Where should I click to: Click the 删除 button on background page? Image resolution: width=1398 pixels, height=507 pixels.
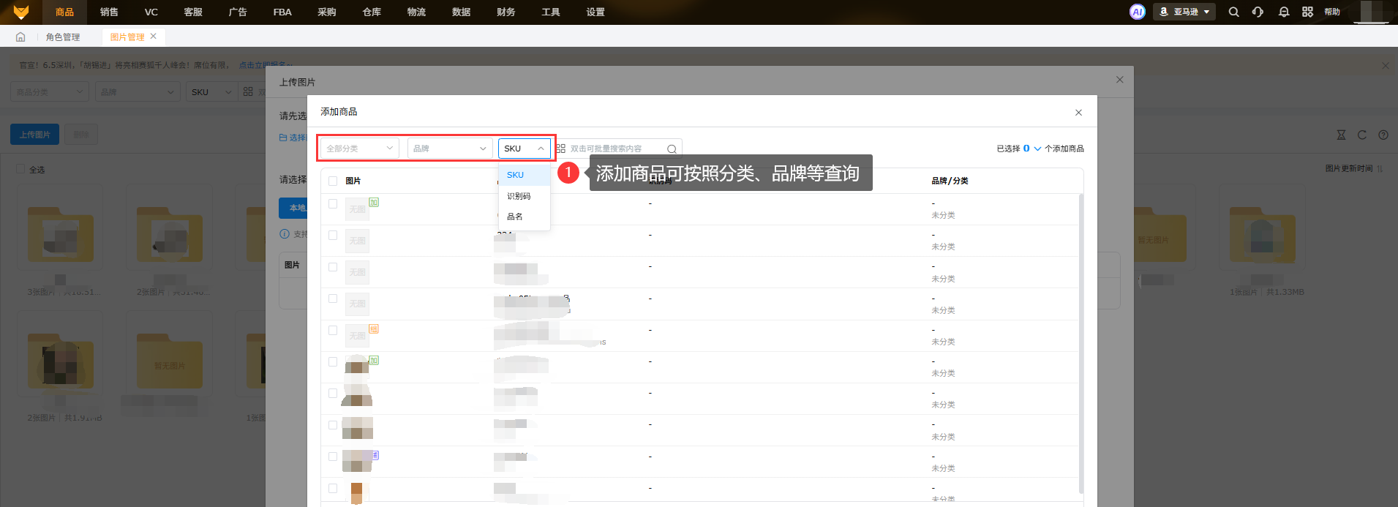[x=81, y=135]
